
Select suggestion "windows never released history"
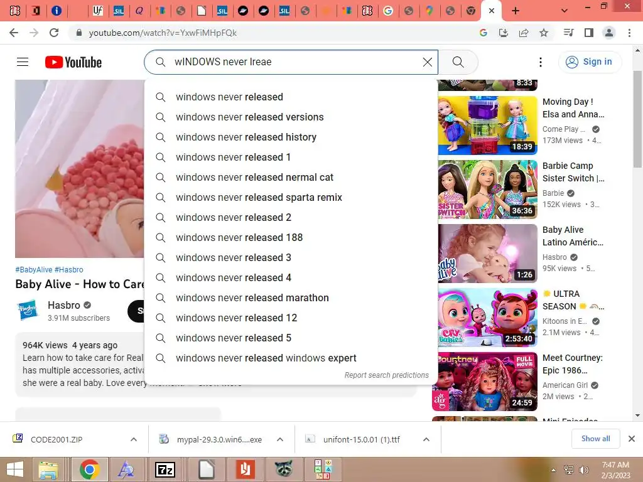(291, 137)
